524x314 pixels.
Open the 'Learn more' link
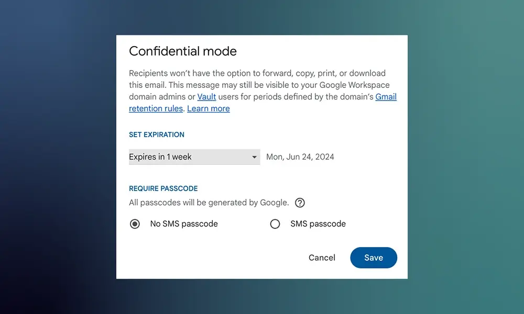pyautogui.click(x=208, y=109)
